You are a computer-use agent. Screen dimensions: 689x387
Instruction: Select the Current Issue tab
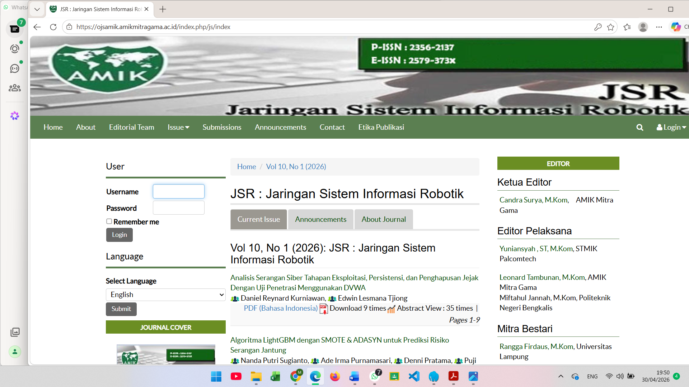pyautogui.click(x=259, y=219)
